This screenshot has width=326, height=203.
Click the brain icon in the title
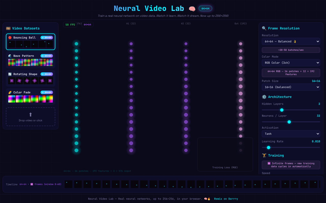pyautogui.click(x=192, y=8)
